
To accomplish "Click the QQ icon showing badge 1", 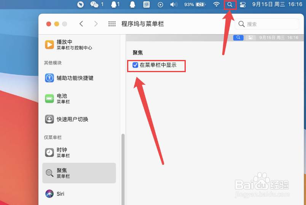I will tap(115, 5).
